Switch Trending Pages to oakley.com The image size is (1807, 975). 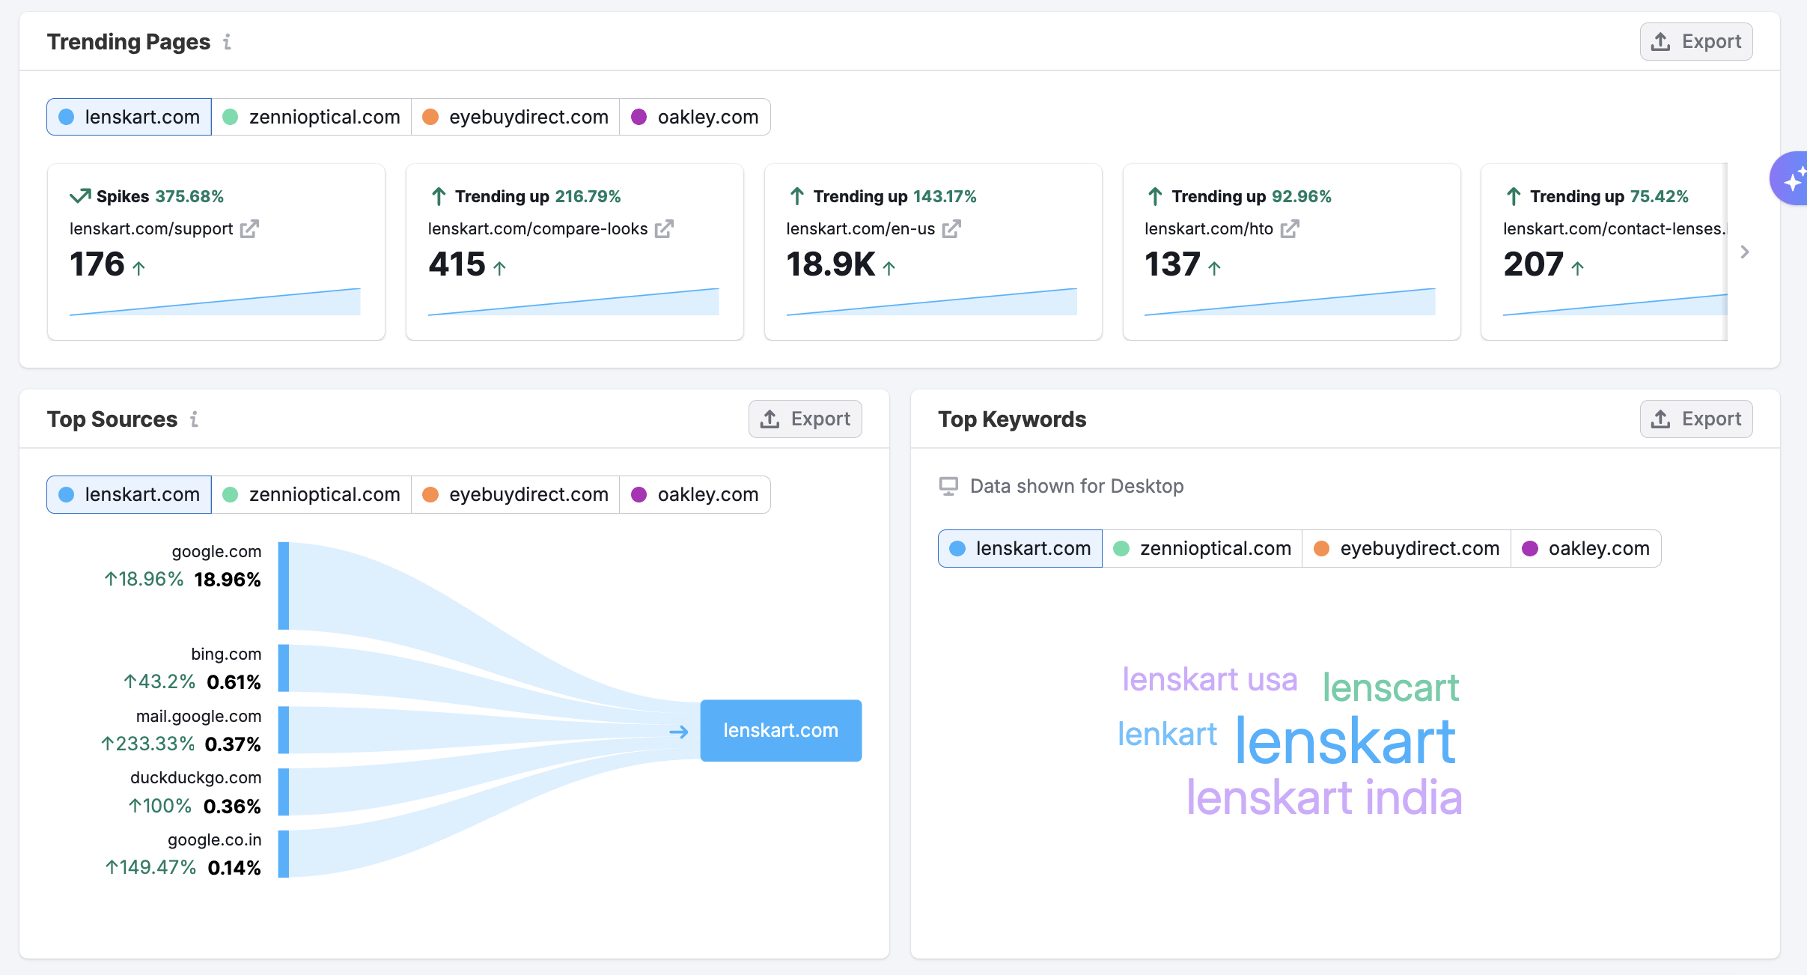click(x=695, y=118)
